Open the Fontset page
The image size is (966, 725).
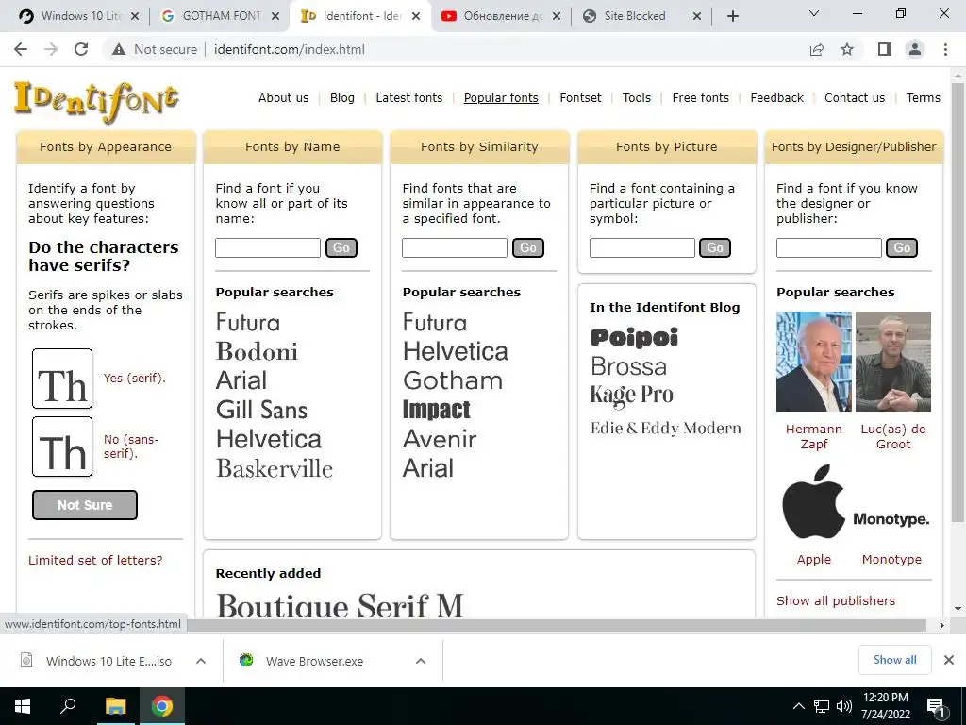pos(580,97)
